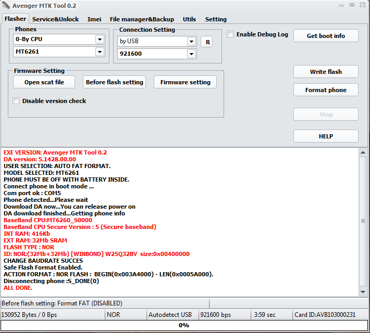Close the Avenger MTK Tool window

click(363, 5)
